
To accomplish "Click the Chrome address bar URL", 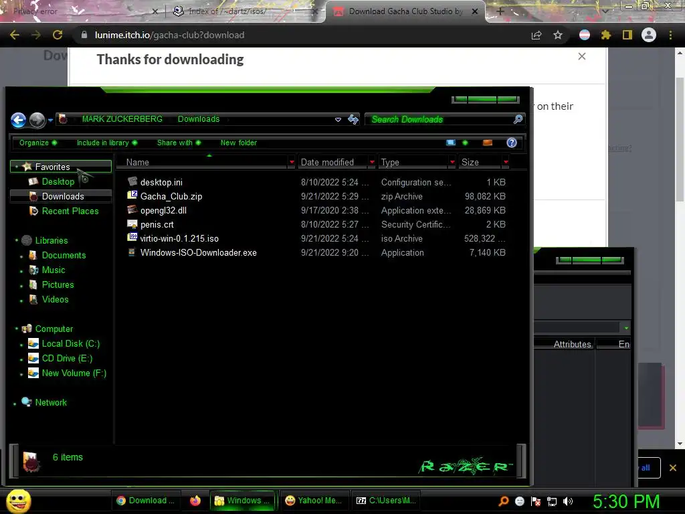I will [169, 35].
